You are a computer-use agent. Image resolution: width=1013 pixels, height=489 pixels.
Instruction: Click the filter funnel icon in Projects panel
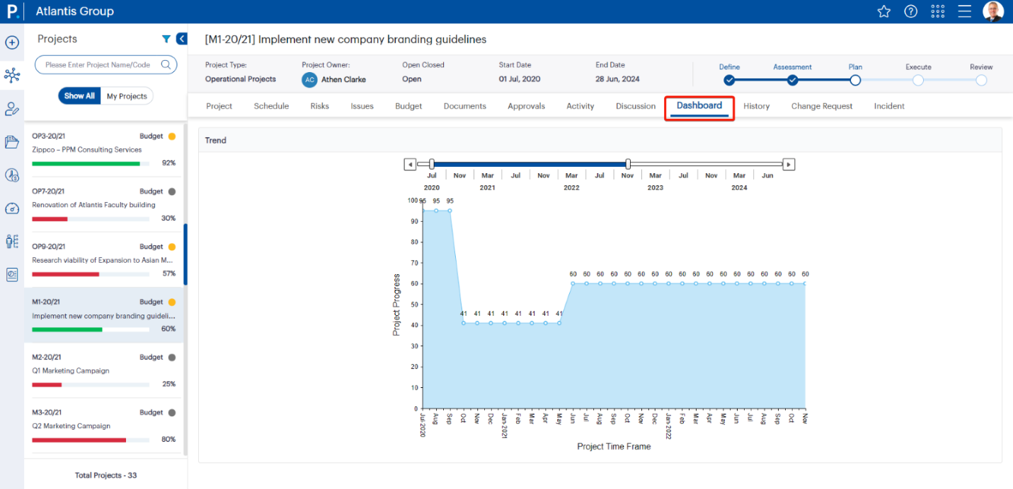[166, 39]
